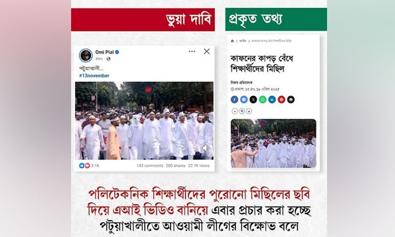
Task: Share the article on LinkedIn
Action: (272, 100)
